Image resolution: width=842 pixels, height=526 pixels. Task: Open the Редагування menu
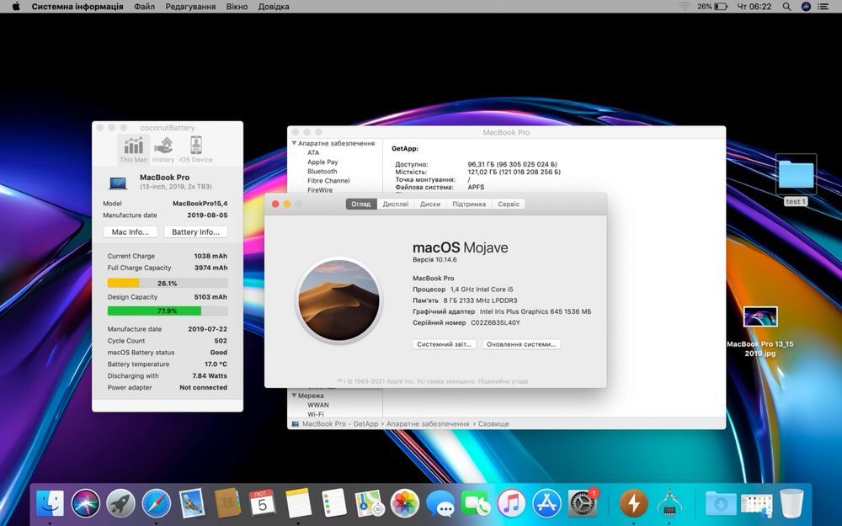[x=190, y=7]
